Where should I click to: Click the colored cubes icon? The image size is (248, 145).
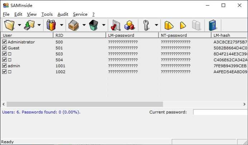tap(129, 25)
